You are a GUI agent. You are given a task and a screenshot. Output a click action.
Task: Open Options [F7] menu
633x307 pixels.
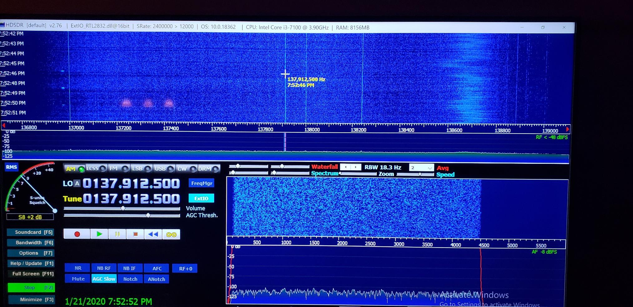(31, 253)
